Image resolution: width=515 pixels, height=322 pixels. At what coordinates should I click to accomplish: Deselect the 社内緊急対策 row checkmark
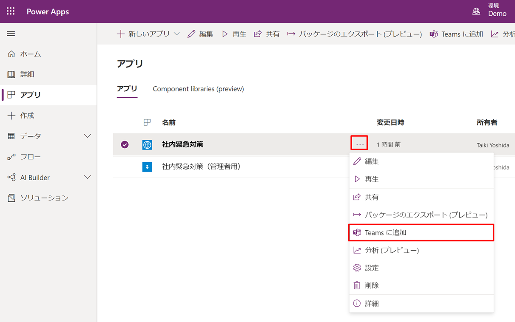tap(125, 145)
